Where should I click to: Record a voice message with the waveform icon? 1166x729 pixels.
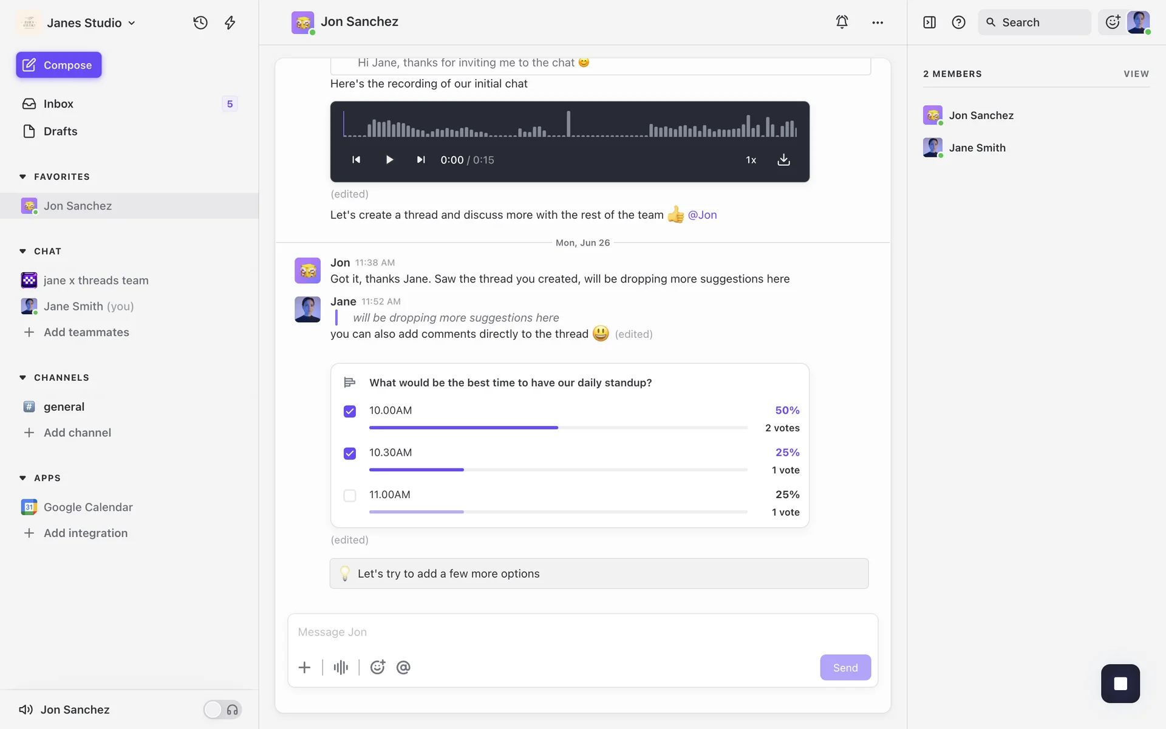point(341,668)
